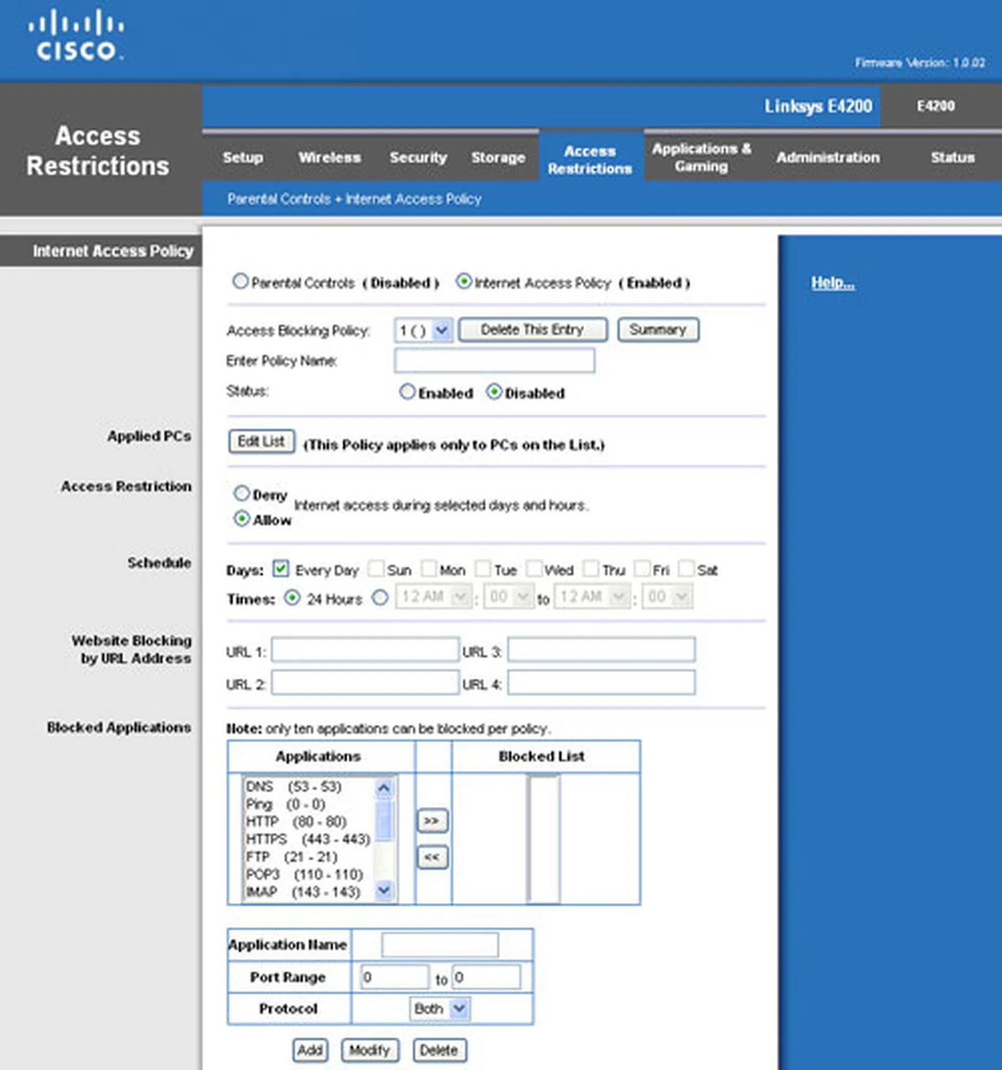Viewport: 1002px width, 1070px height.
Task: Toggle the Every Day checkbox
Action: pyautogui.click(x=280, y=569)
